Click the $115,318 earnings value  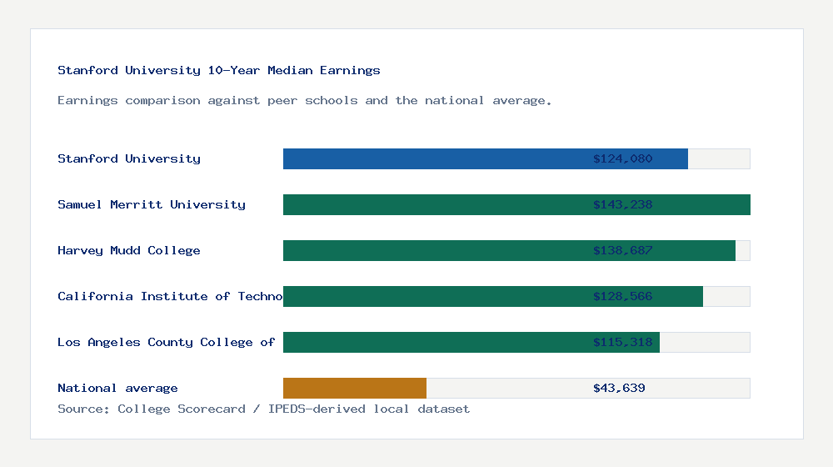point(622,342)
